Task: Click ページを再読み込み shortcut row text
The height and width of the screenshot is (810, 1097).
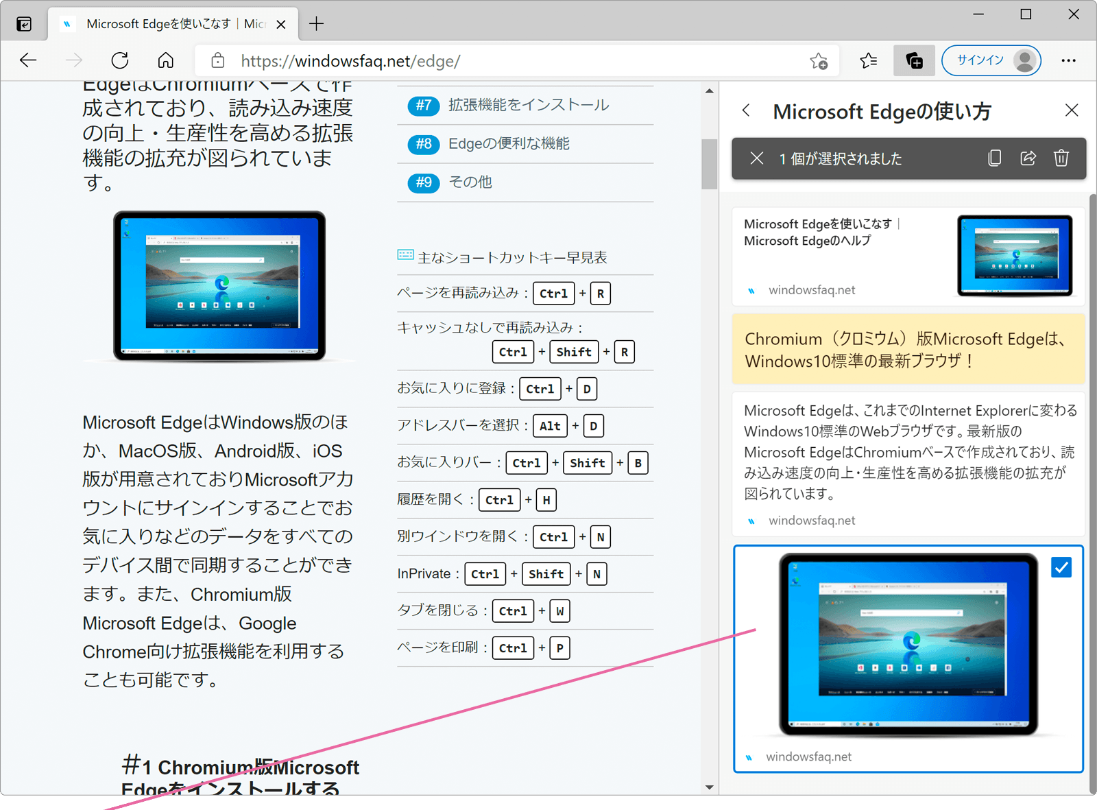Action: [458, 293]
